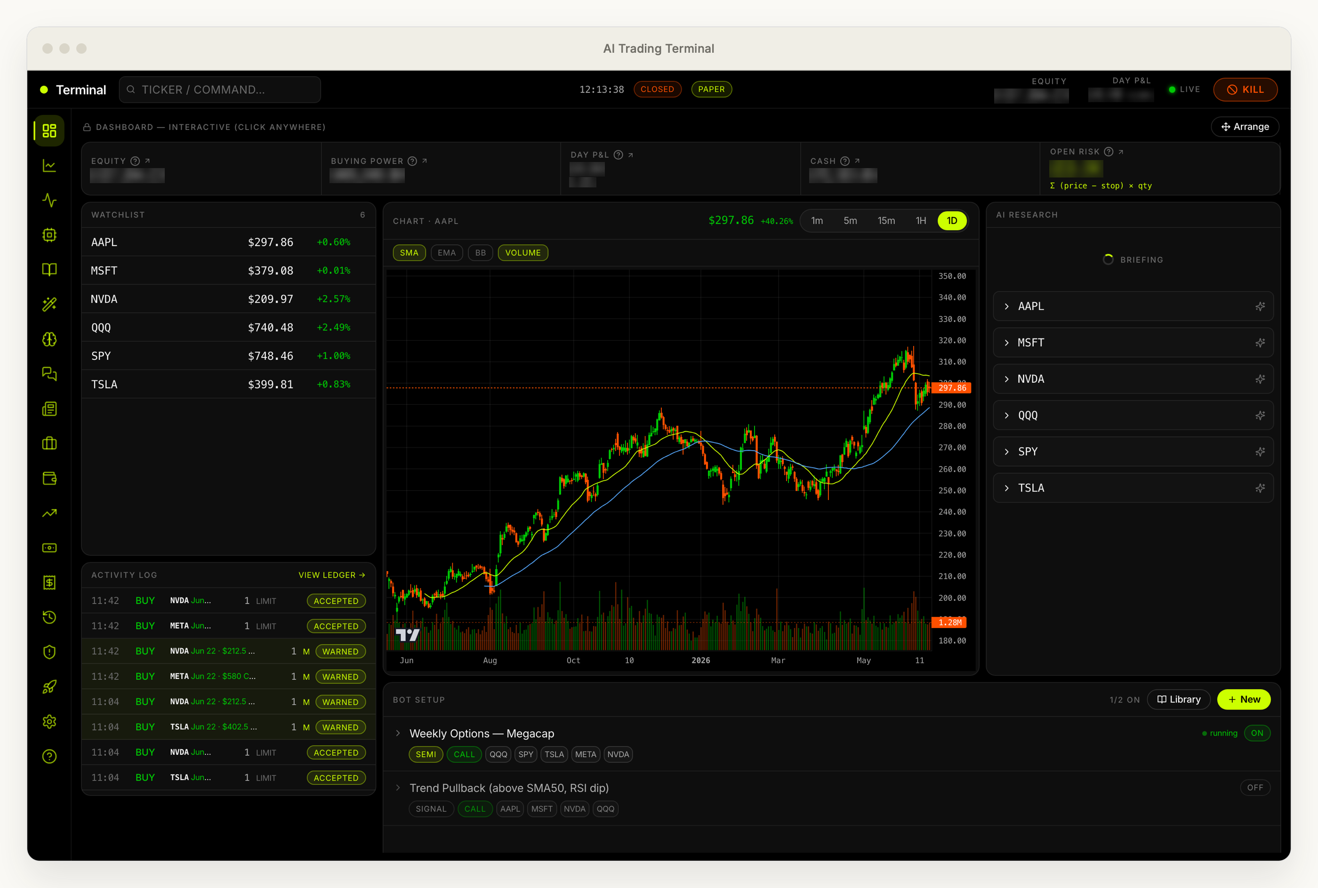Screen dimensions: 1318x888
Task: Click the 297.86 price marker on chart axis
Action: (952, 388)
